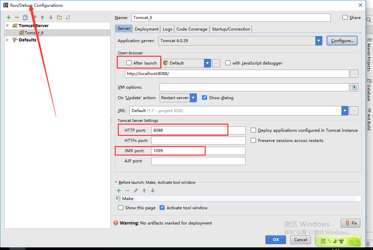Dismiss the dialog with Cancel
The width and height of the screenshot is (373, 250).
300,240
